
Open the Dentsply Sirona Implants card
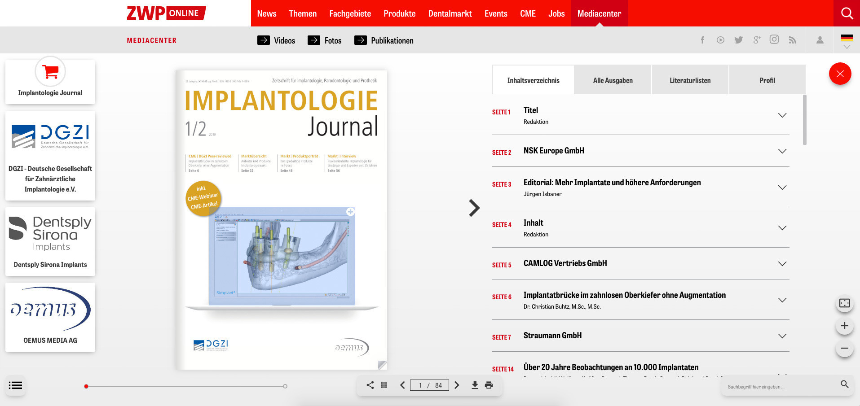coord(50,241)
